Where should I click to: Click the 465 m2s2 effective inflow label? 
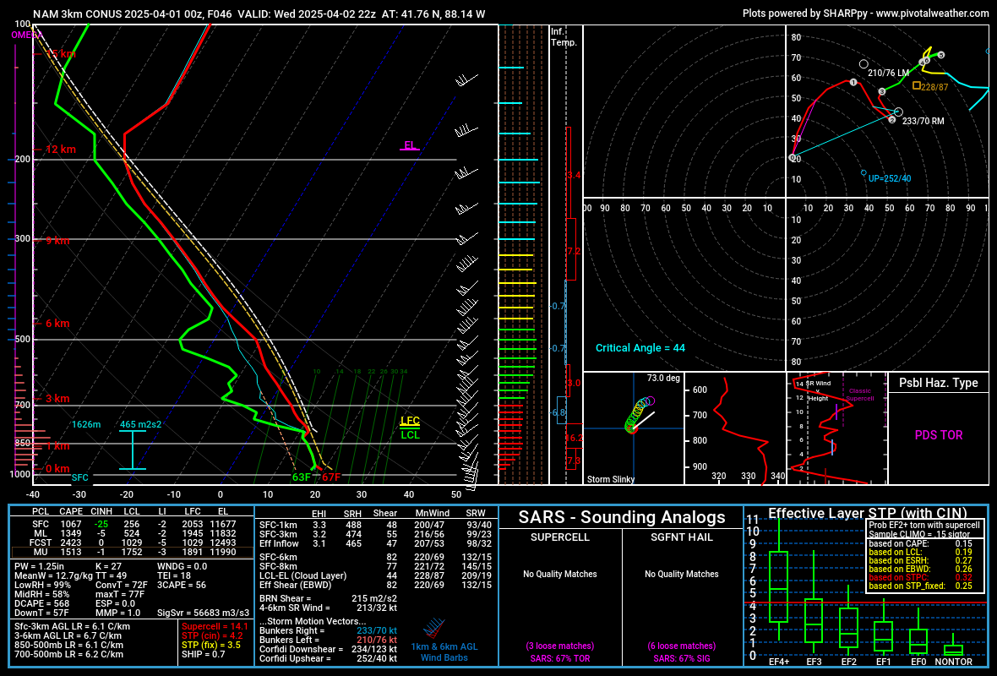coord(140,424)
